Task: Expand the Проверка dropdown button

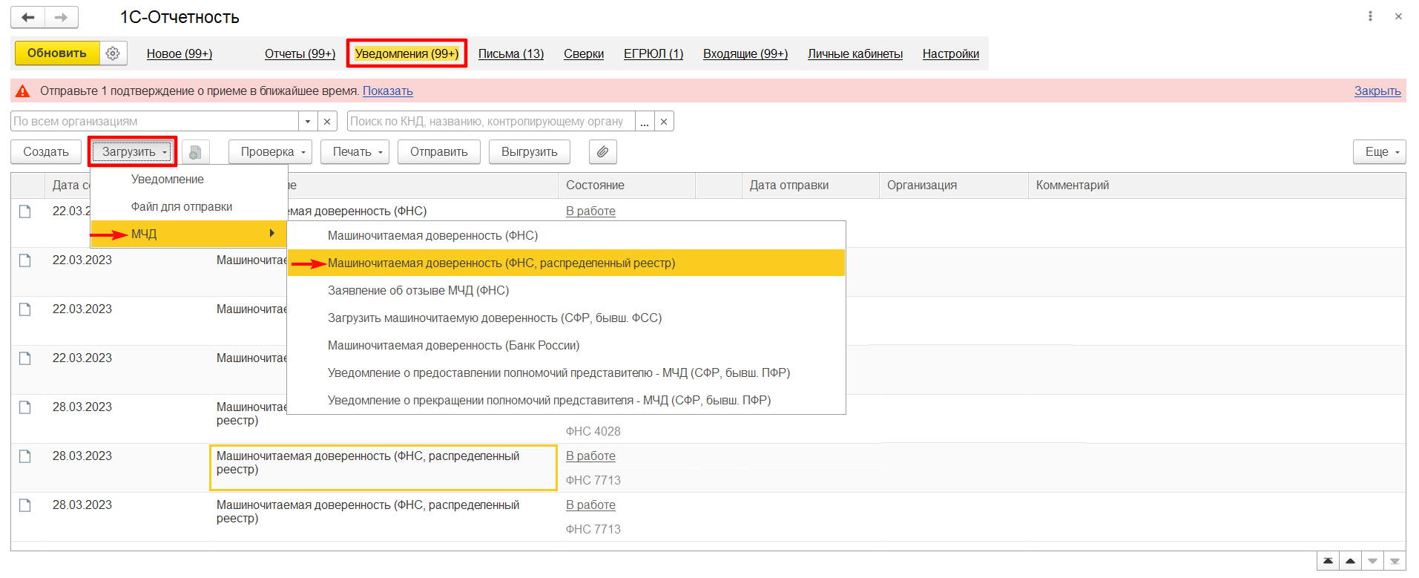Action: click(x=270, y=151)
